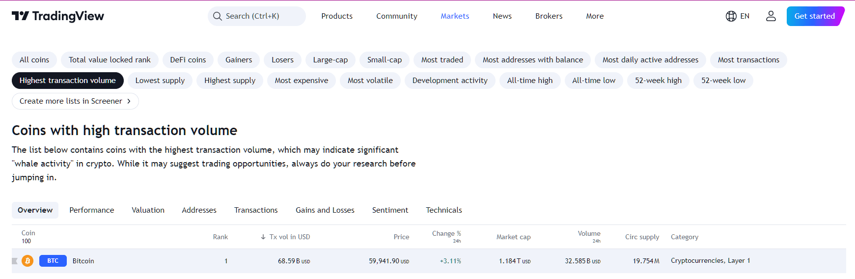Select the Small-cap filter
The width and height of the screenshot is (855, 279).
click(x=385, y=60)
